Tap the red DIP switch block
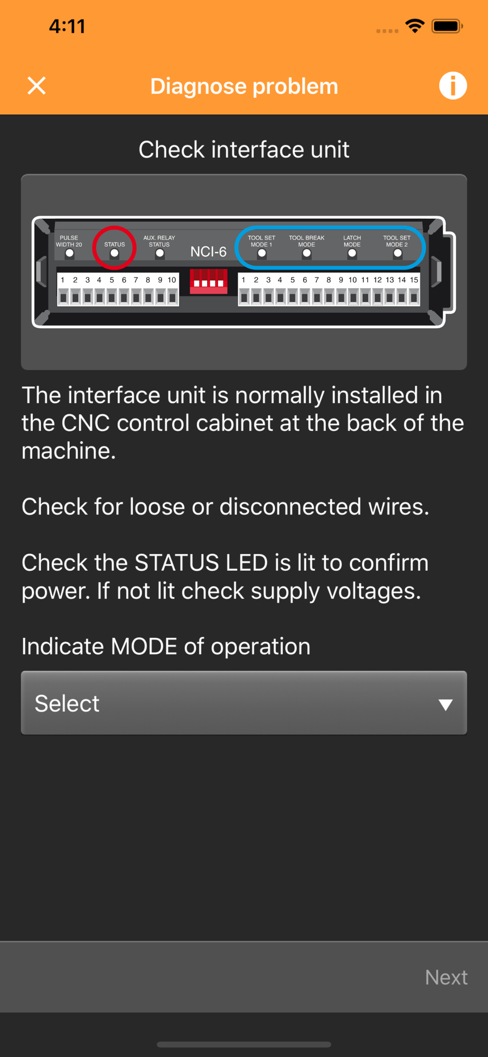 209,281
